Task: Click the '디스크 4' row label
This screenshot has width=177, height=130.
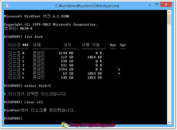Action: 16,69
